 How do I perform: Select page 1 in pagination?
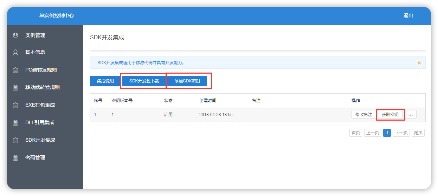point(387,133)
